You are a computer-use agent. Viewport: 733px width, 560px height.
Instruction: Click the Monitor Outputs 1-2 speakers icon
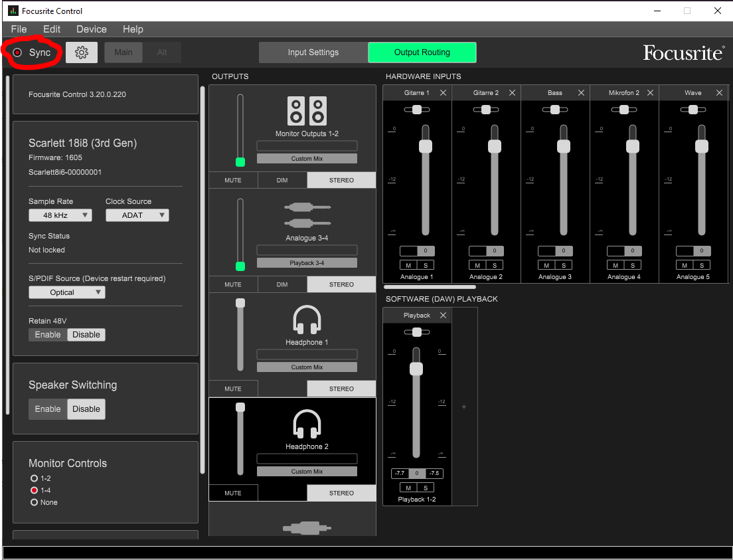pyautogui.click(x=307, y=111)
